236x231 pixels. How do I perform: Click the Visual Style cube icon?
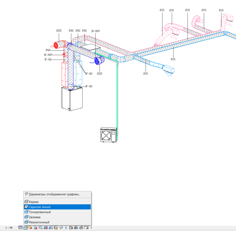(26, 228)
